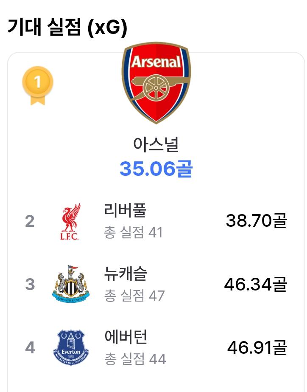Click the Liverpool L.F.C. crest
The image size is (307, 392).
[x=70, y=222]
